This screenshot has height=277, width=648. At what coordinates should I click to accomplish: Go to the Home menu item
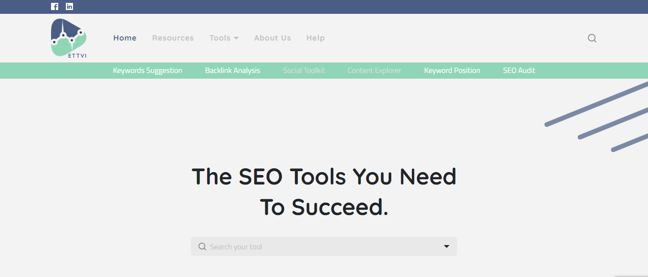pos(125,38)
